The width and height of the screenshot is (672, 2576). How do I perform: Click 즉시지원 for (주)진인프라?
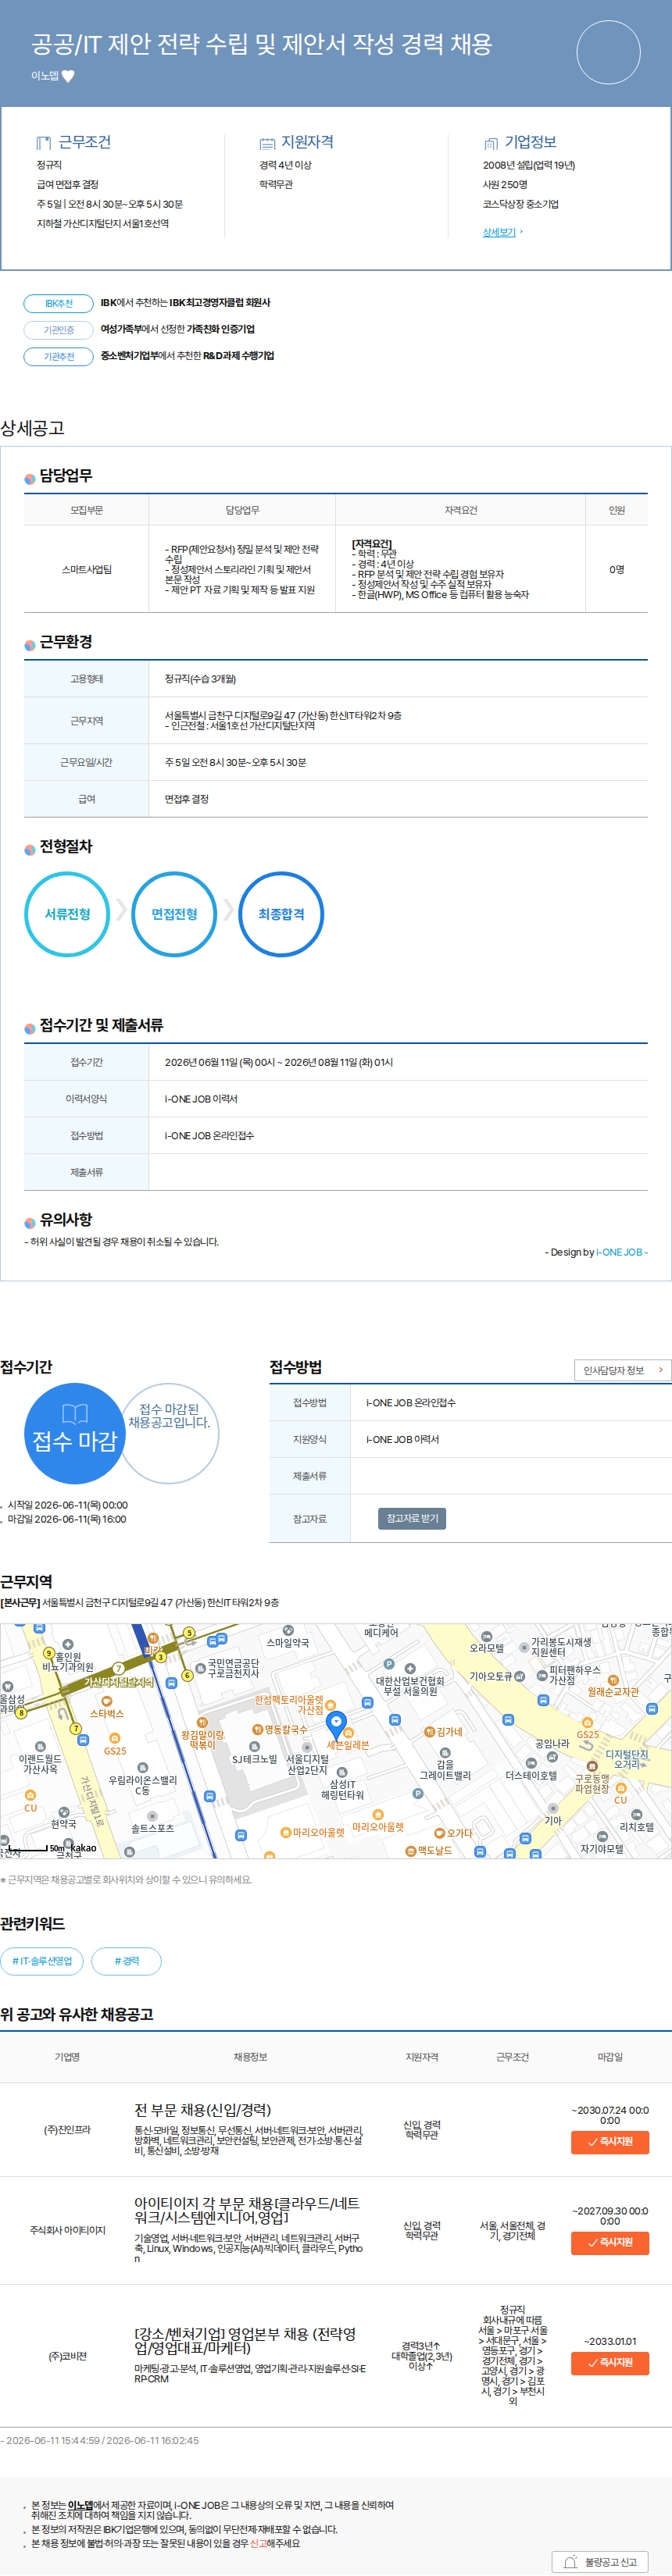[610, 2142]
